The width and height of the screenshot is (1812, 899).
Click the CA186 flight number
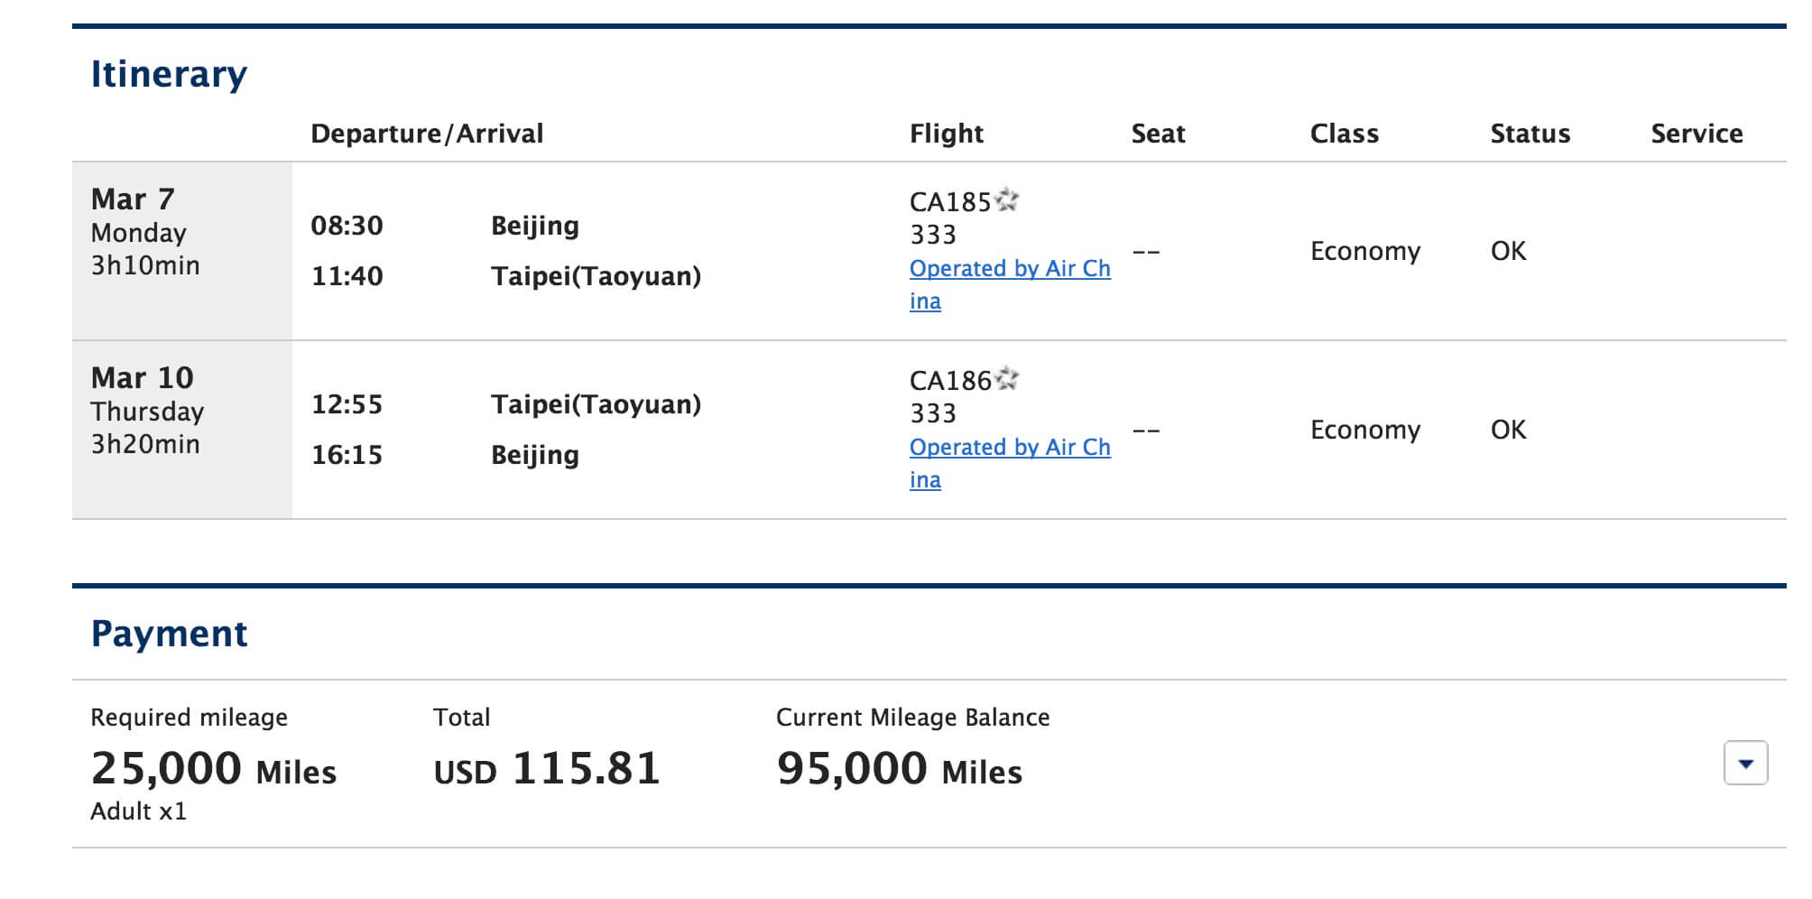[x=950, y=381]
